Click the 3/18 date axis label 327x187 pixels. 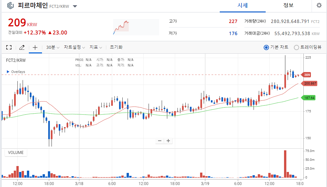coord(79,184)
